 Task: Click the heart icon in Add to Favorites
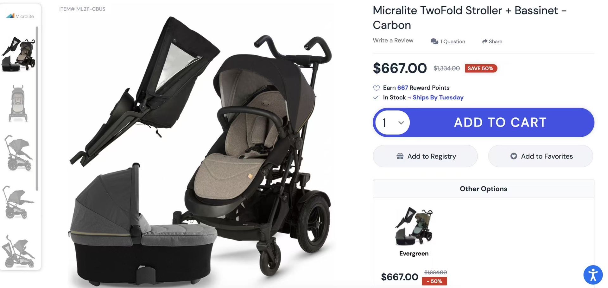coord(514,156)
